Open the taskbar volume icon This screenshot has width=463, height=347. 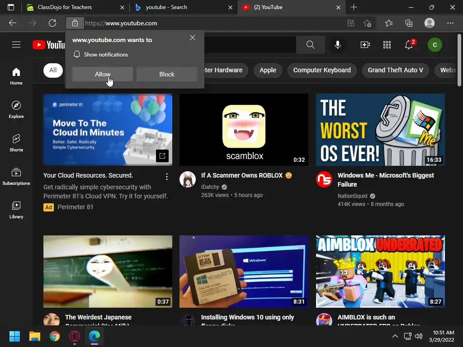coord(418,336)
